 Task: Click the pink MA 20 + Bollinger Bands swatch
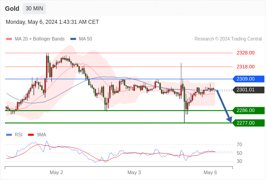pos(9,39)
